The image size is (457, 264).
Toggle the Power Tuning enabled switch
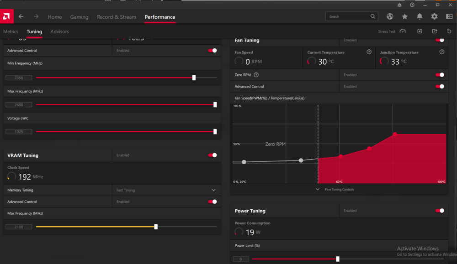click(x=440, y=211)
